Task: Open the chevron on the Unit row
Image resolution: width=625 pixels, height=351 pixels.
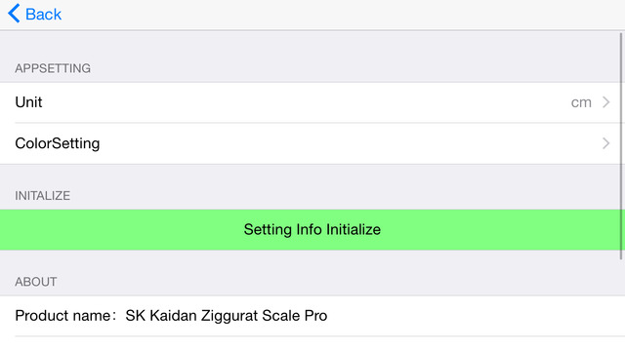Action: click(x=605, y=102)
